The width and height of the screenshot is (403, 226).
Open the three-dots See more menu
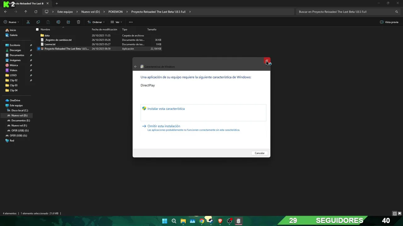click(x=131, y=22)
